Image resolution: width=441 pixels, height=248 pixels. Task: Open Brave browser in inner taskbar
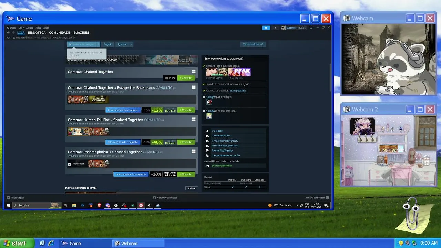(x=99, y=205)
